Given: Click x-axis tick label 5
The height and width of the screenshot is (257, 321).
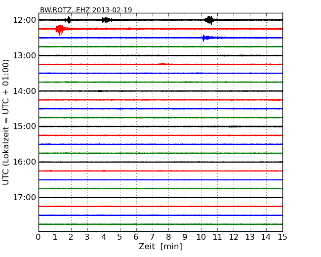Looking at the screenshot, I should pyautogui.click(x=120, y=237).
